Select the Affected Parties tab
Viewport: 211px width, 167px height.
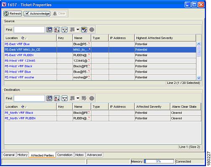[x=42, y=155]
